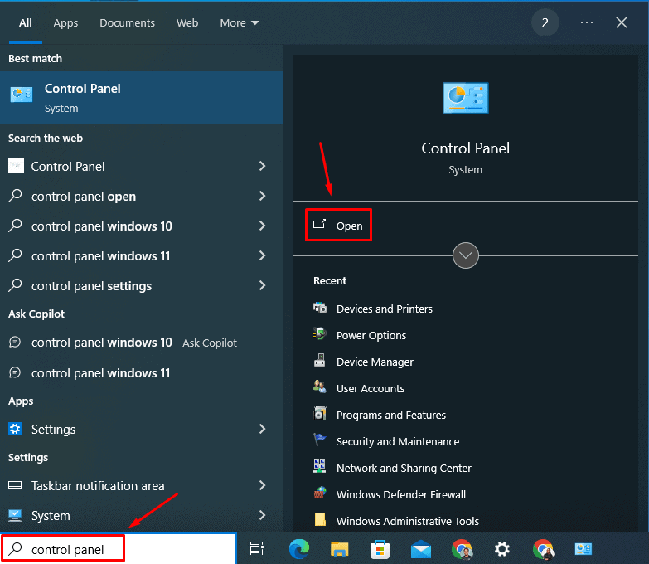Image resolution: width=649 pixels, height=564 pixels.
Task: Switch to the Apps search tab
Action: point(65,23)
